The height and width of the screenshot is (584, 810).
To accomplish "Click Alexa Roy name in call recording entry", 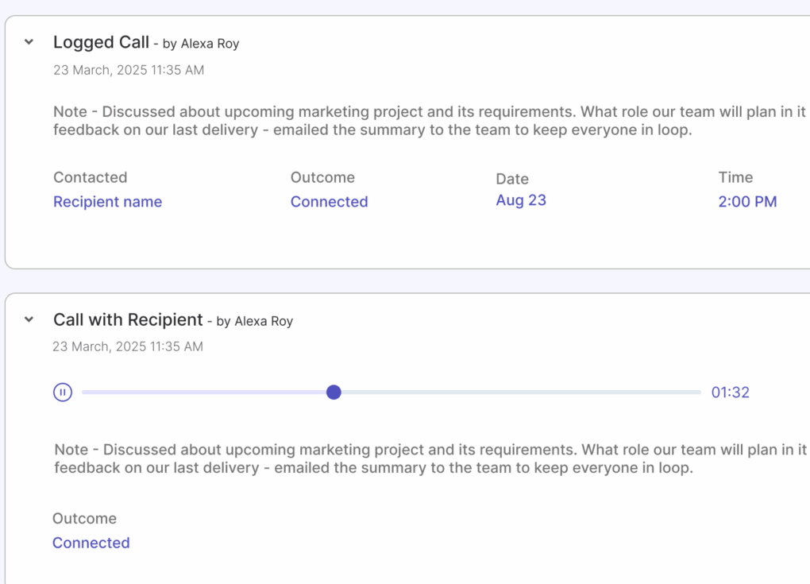I will [x=264, y=321].
